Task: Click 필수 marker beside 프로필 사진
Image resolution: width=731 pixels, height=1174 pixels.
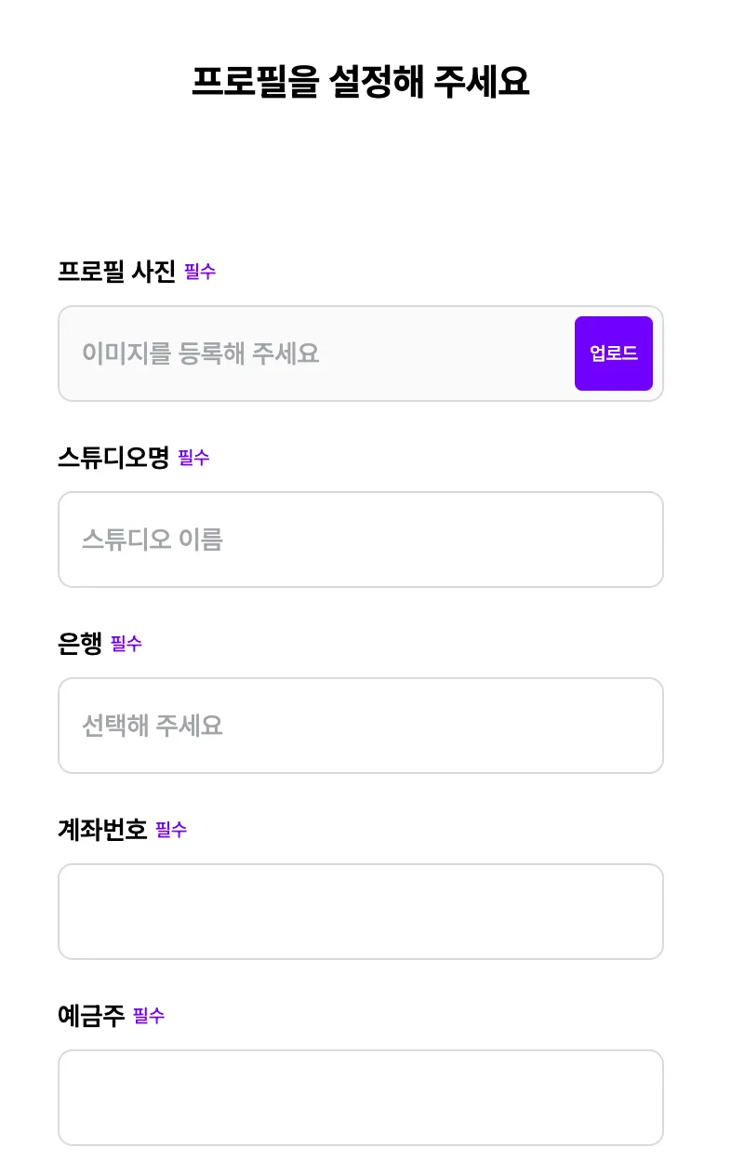Action: click(200, 272)
